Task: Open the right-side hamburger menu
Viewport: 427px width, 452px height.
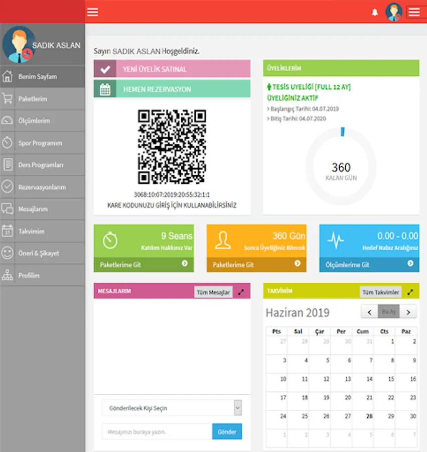Action: click(x=414, y=12)
